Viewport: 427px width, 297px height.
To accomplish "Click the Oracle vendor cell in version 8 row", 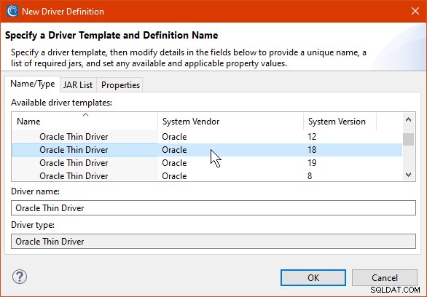I will 174,176.
